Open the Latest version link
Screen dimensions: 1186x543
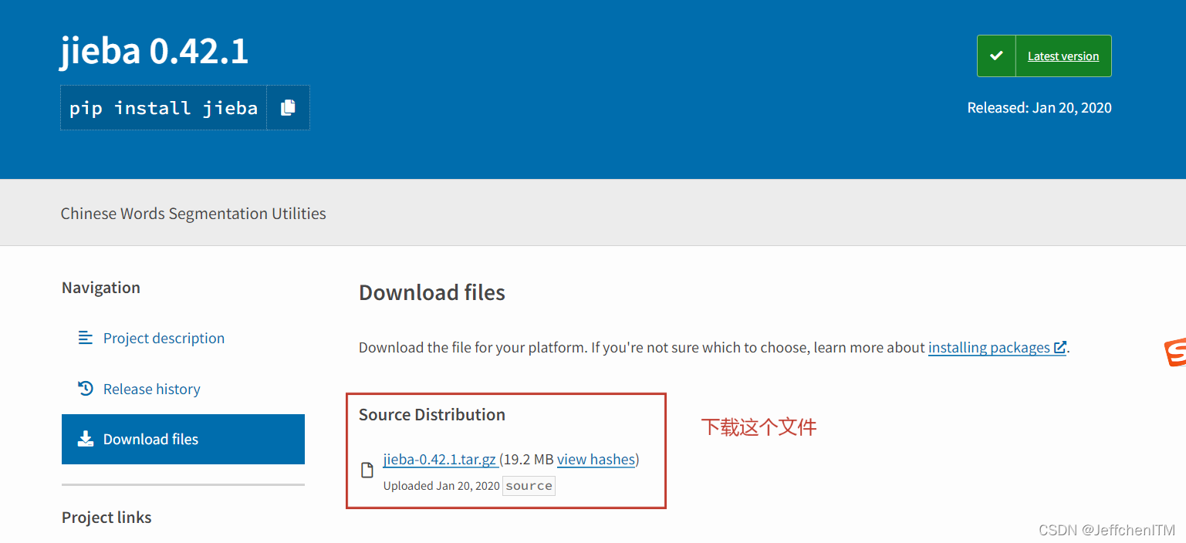click(x=1063, y=56)
